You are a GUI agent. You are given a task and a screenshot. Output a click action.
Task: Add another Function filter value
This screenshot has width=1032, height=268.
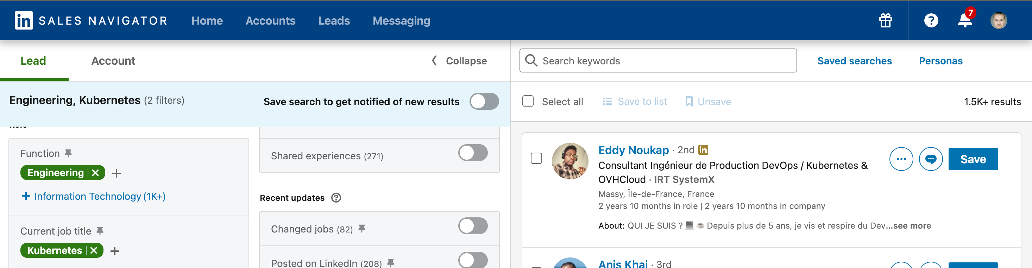click(x=117, y=173)
